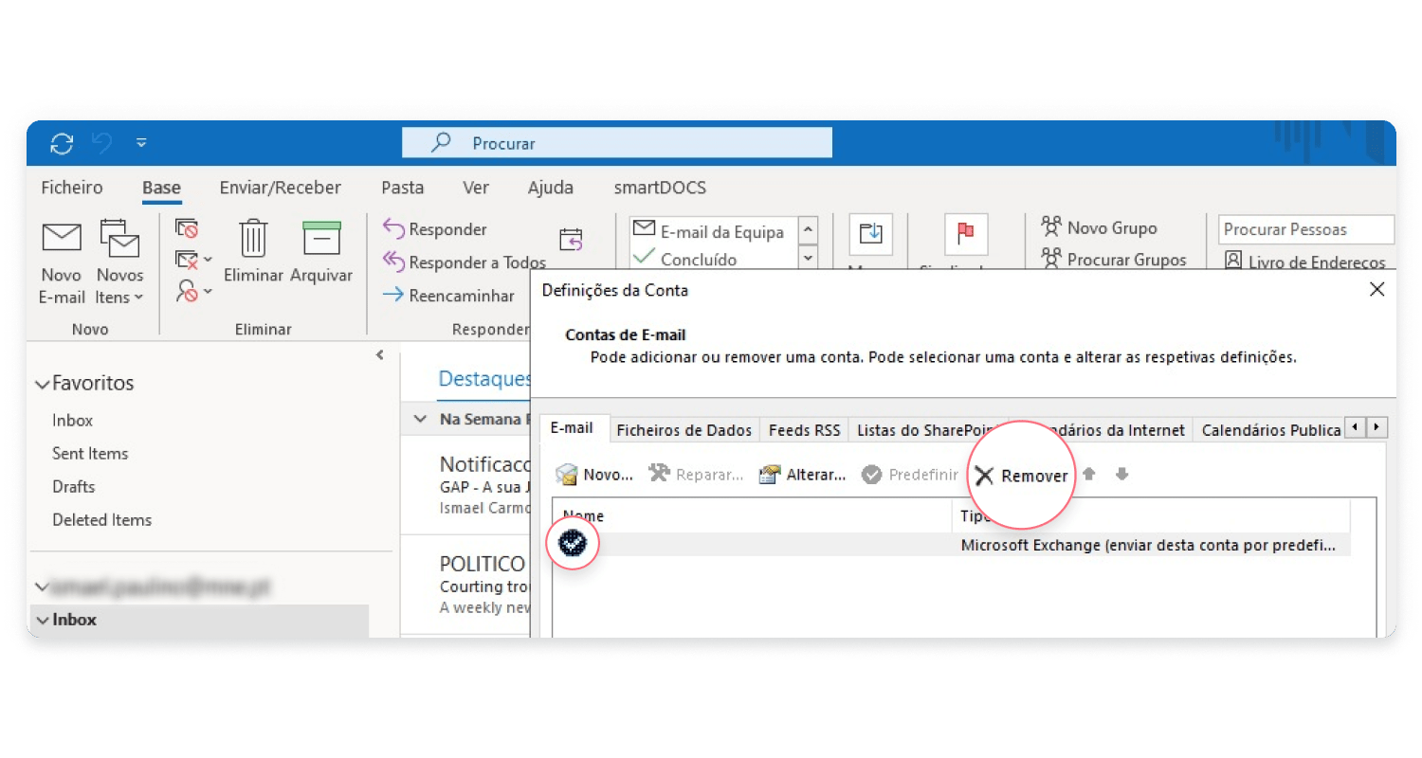Click the Eliminar trash can icon

pos(253,237)
